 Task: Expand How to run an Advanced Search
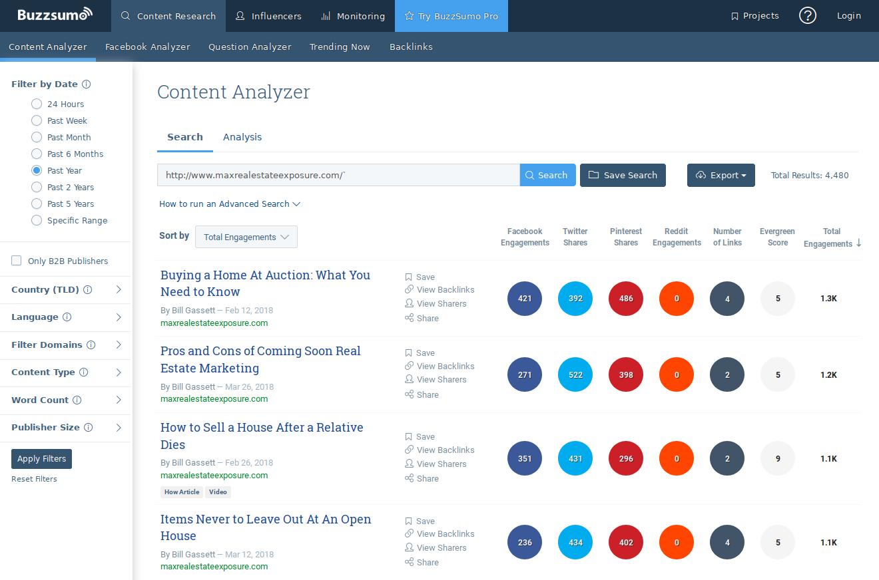point(230,204)
